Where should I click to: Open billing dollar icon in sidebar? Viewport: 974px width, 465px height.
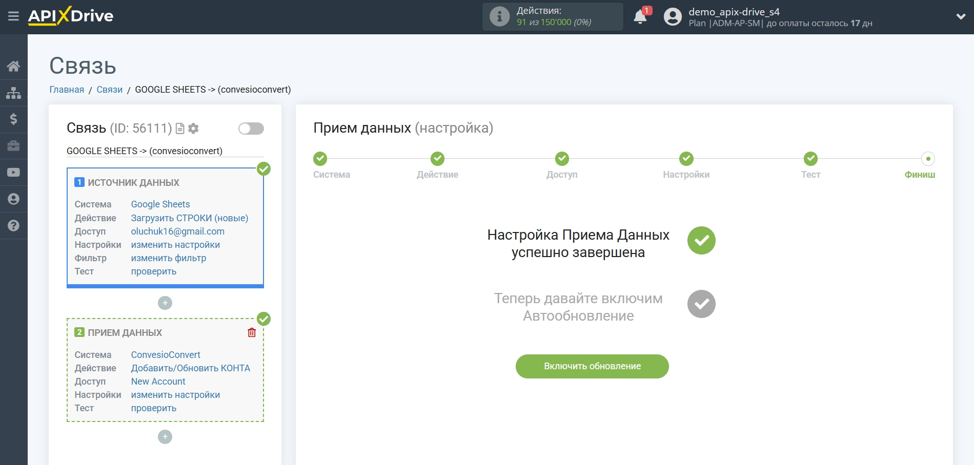pyautogui.click(x=13, y=119)
